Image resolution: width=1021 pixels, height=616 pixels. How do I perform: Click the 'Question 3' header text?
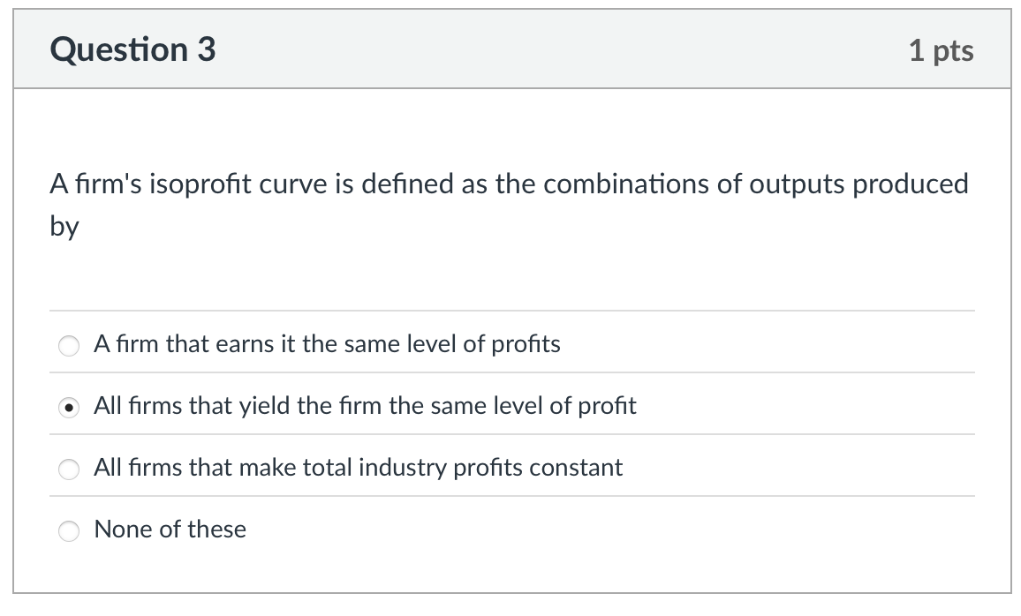tap(132, 49)
